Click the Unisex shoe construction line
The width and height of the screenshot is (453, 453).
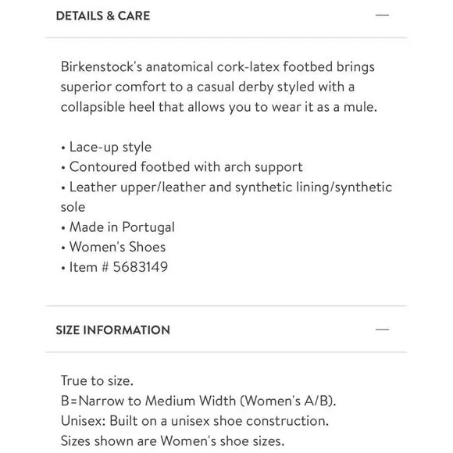click(195, 421)
